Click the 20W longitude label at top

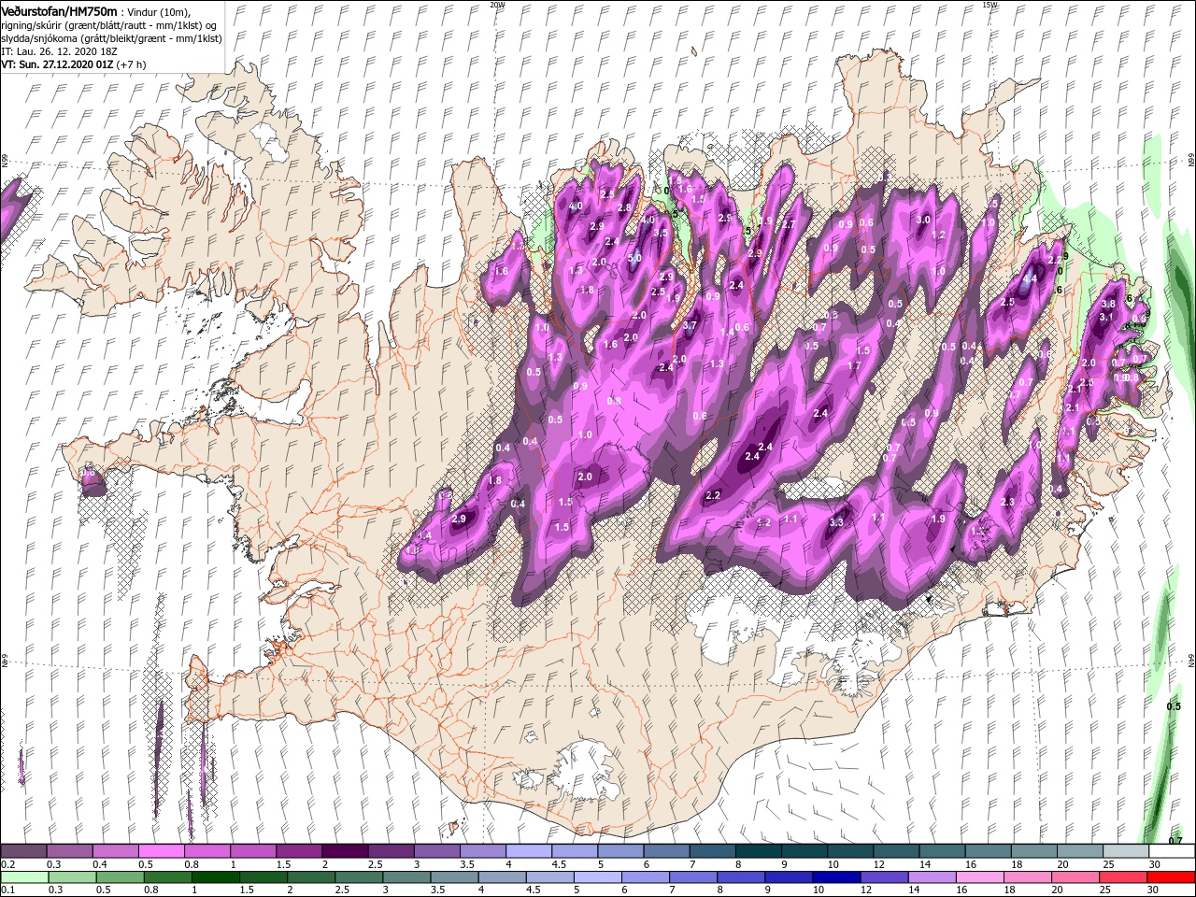point(497,5)
